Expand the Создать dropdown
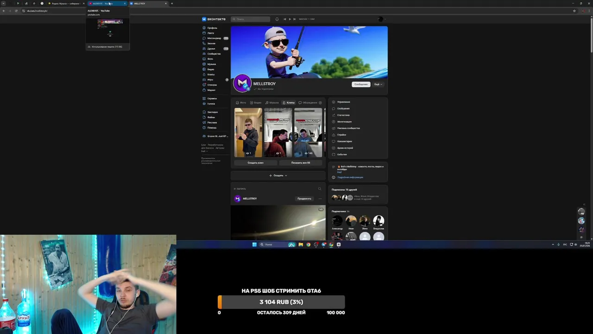 click(x=278, y=175)
